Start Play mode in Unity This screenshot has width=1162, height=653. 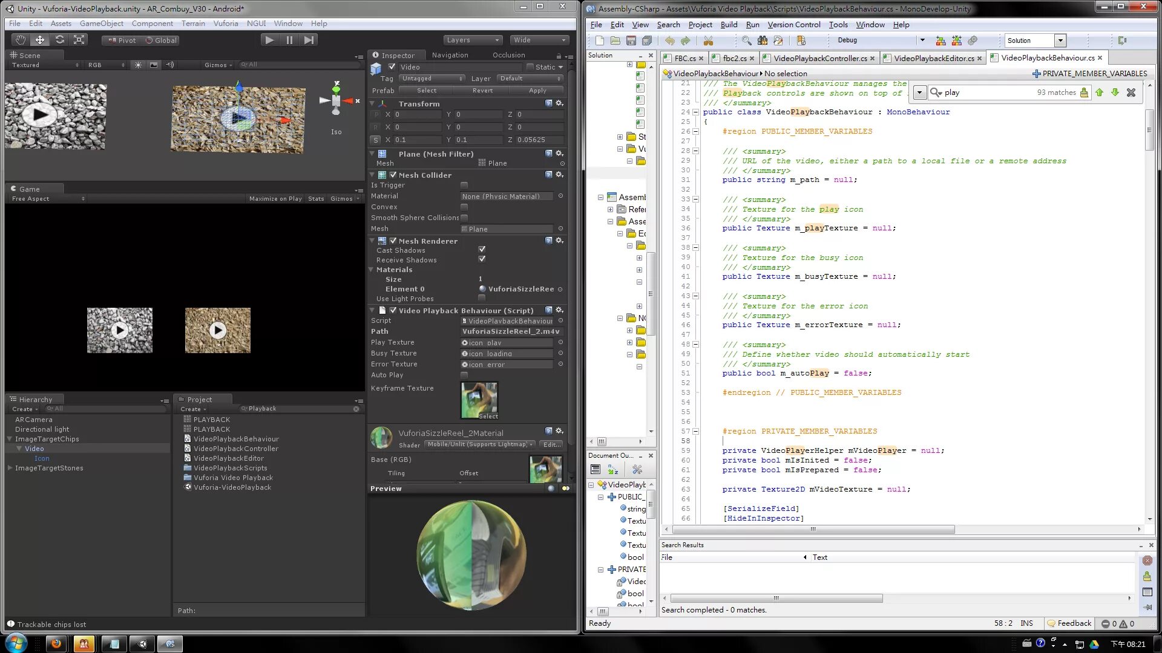pos(269,40)
